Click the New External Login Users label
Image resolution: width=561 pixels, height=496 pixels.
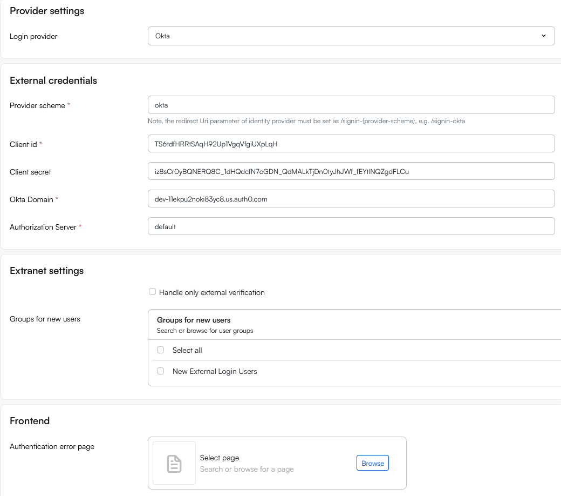[x=214, y=371]
